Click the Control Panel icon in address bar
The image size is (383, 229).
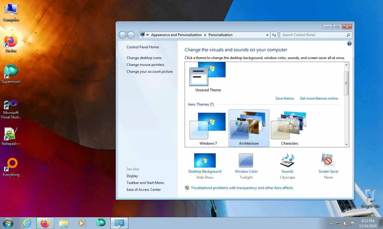tap(142, 35)
